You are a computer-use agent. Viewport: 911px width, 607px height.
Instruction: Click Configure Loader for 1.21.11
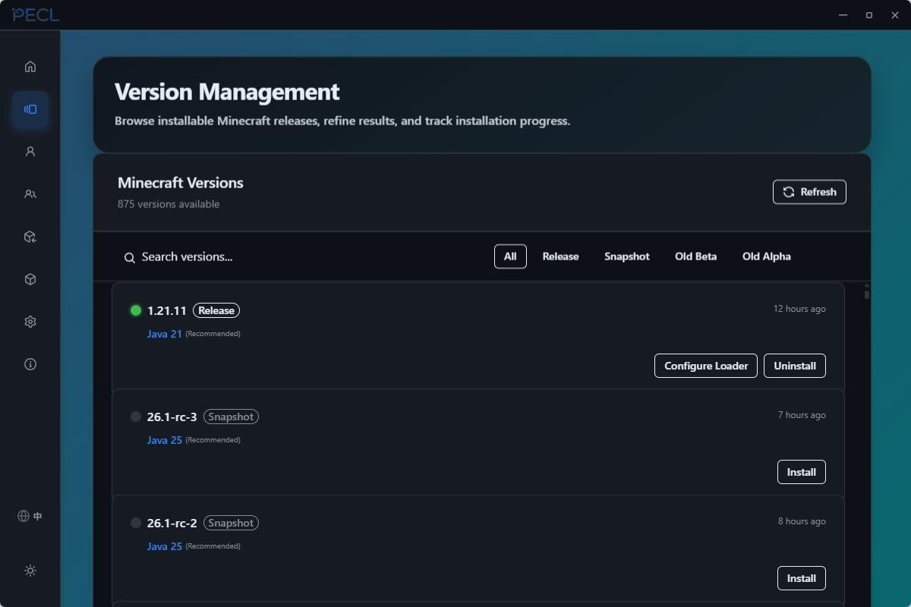click(x=706, y=366)
